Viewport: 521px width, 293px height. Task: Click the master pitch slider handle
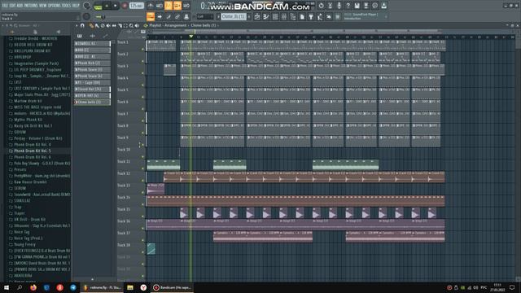click(x=103, y=16)
